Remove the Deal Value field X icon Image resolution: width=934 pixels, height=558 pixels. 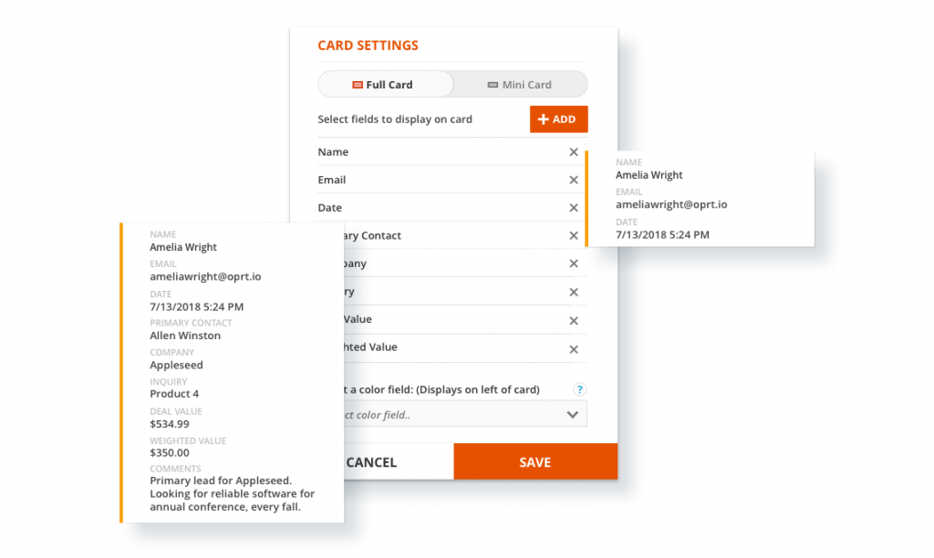coord(574,321)
